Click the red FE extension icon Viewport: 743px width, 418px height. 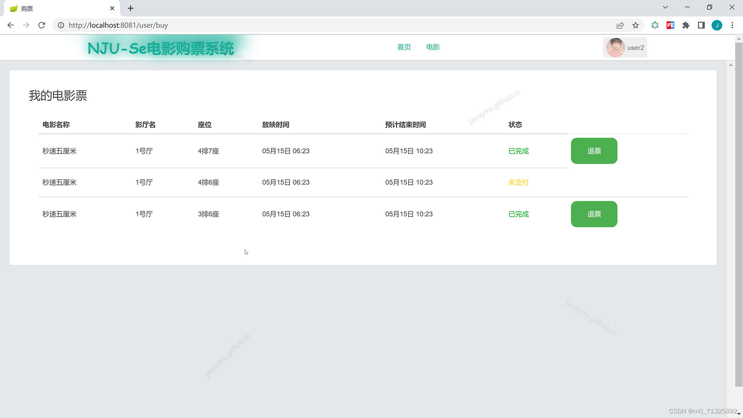[x=670, y=25]
